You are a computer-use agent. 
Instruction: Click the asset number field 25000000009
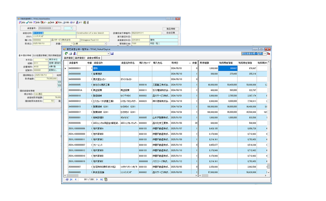pyautogui.click(x=50, y=28)
